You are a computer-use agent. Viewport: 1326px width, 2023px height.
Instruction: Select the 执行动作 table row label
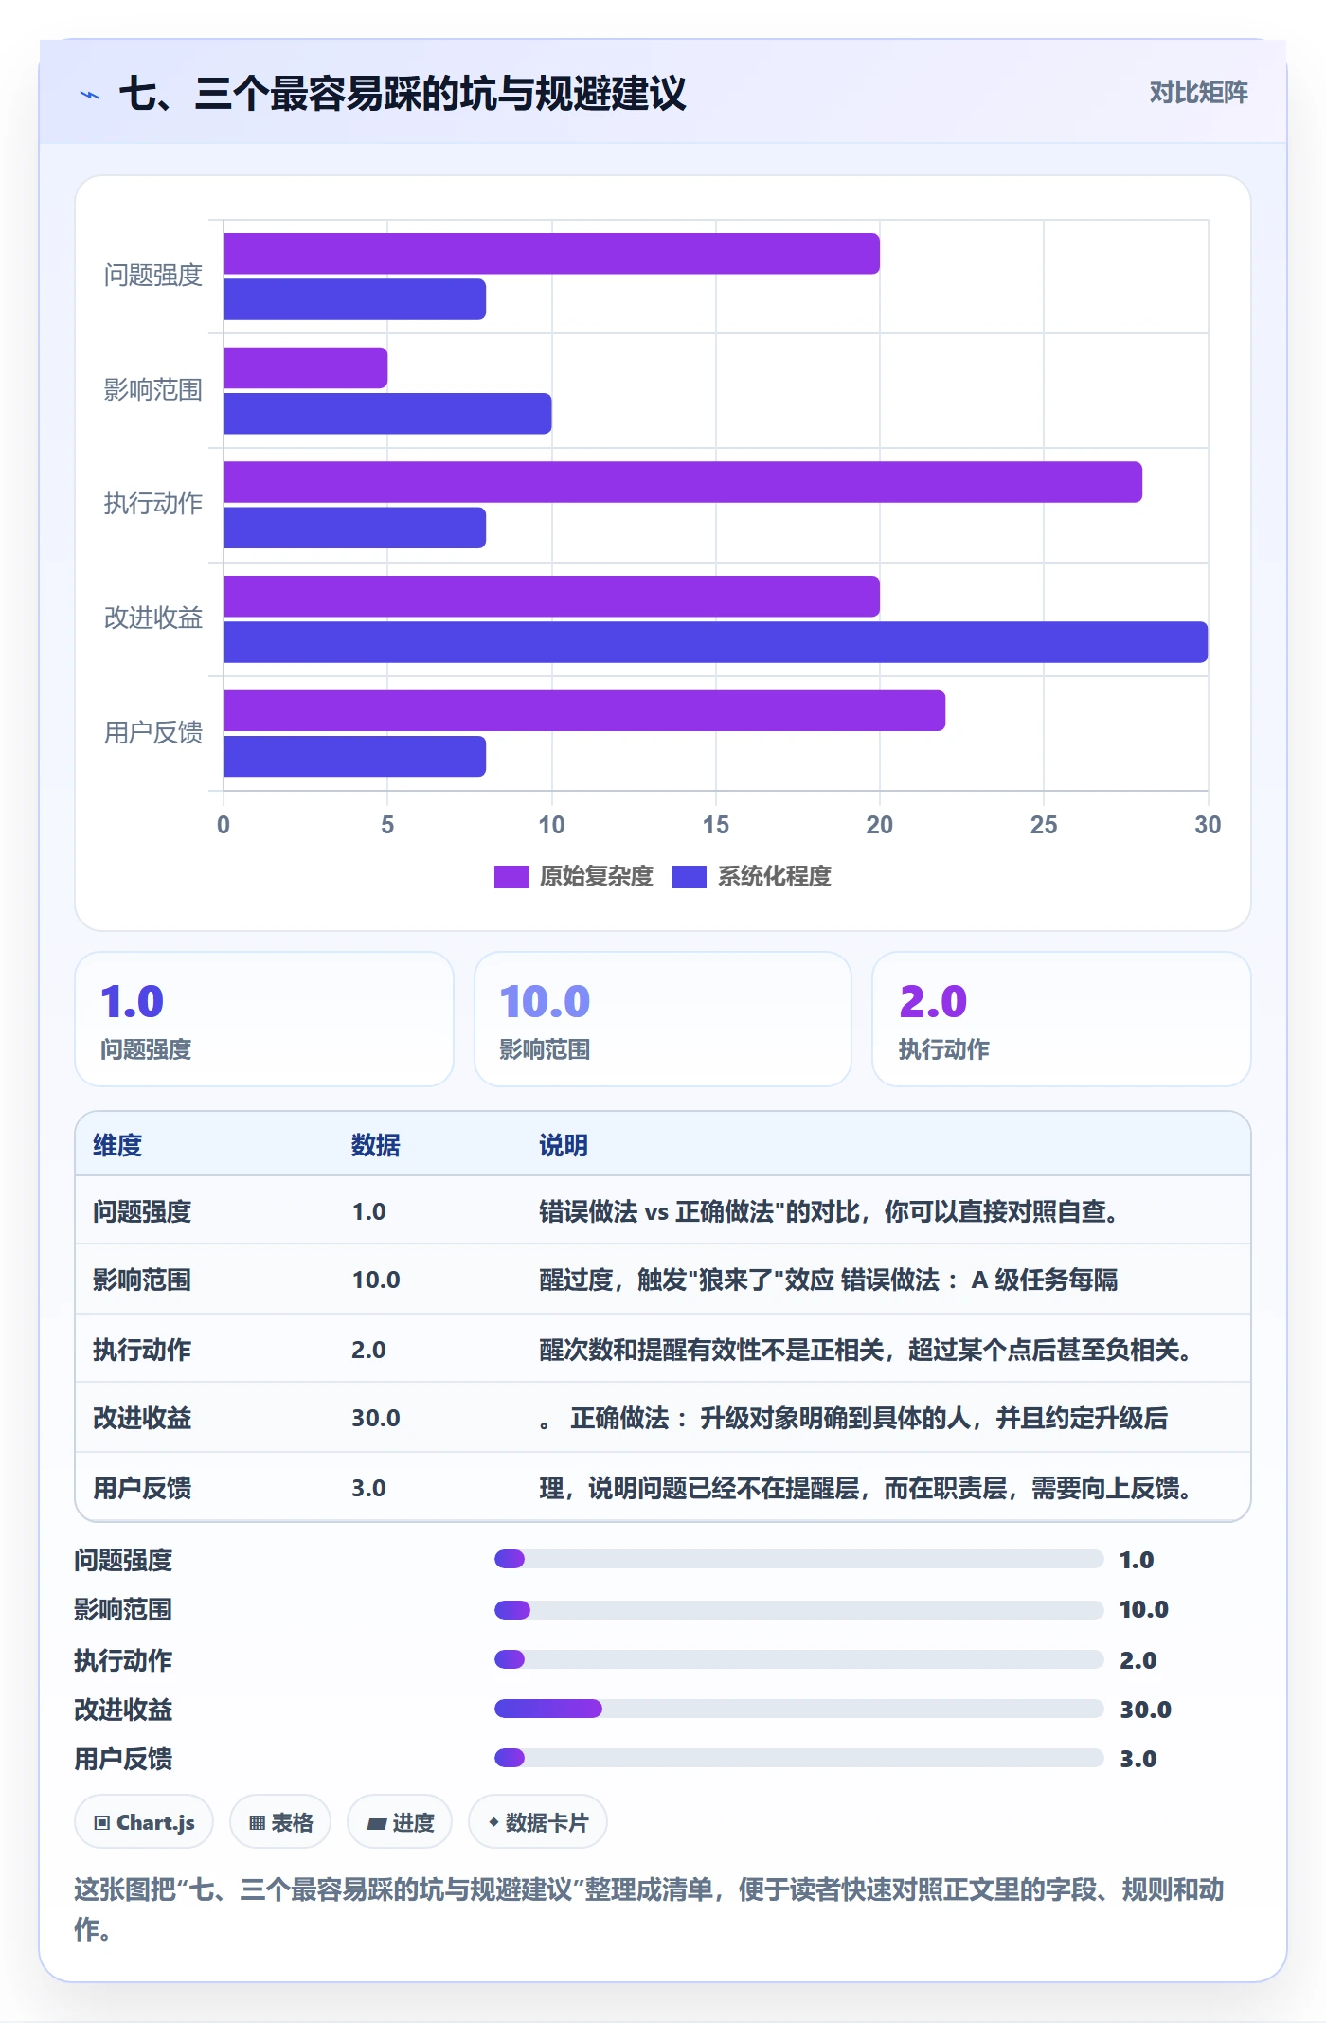coord(142,1350)
